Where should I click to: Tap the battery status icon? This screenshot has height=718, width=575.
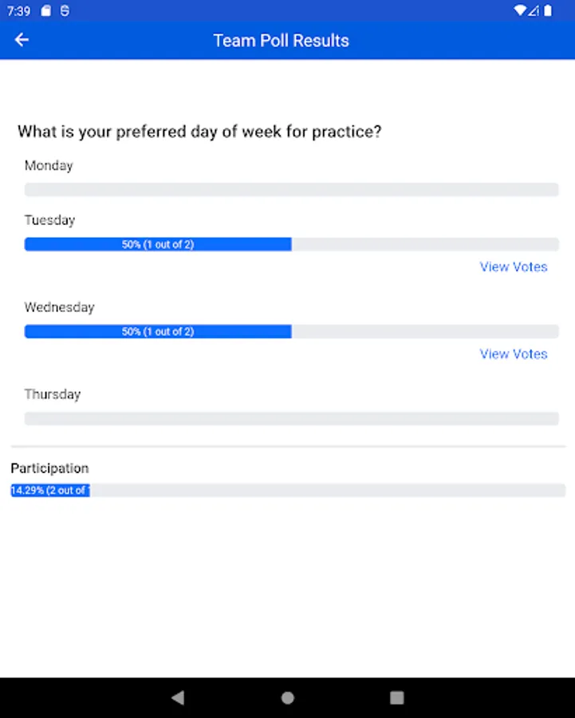coord(548,11)
